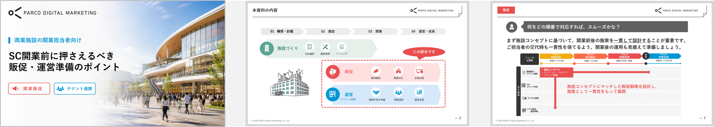714x127 pixels.
Task: Click the 連携手段の準備 handshake icon
Action: pyautogui.click(x=376, y=92)
